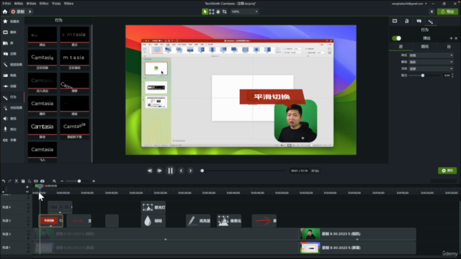Select the highlight pen clip on timeline
Screen dimensions: 461x259
point(198,221)
